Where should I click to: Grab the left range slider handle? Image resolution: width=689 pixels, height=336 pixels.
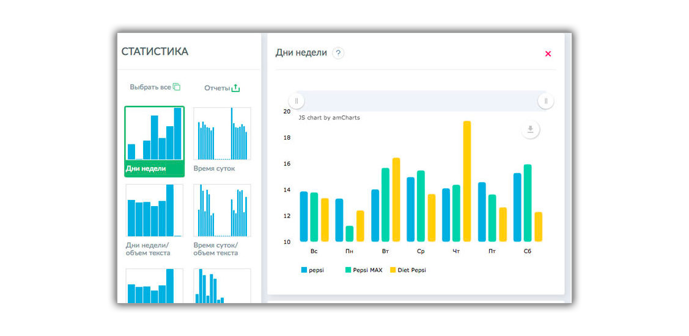(x=296, y=101)
